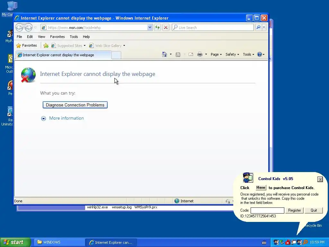The image size is (329, 247).
Task: Click the globe error icon on page
Action: [28, 75]
